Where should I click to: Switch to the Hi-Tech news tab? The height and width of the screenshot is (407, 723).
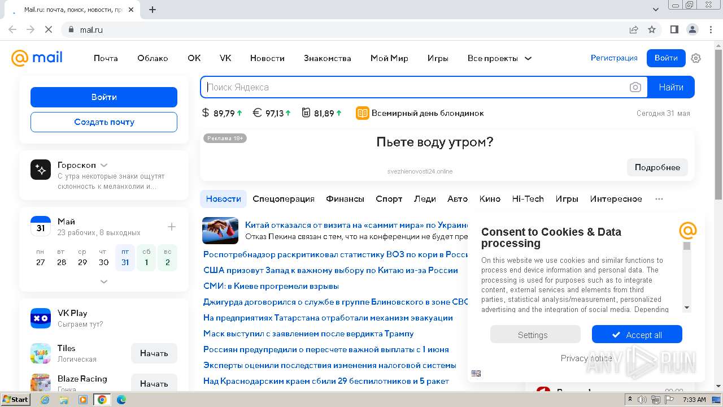coord(528,199)
